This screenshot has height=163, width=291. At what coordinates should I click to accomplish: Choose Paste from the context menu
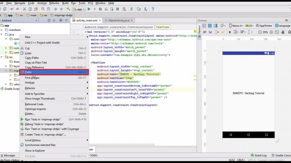(54, 72)
